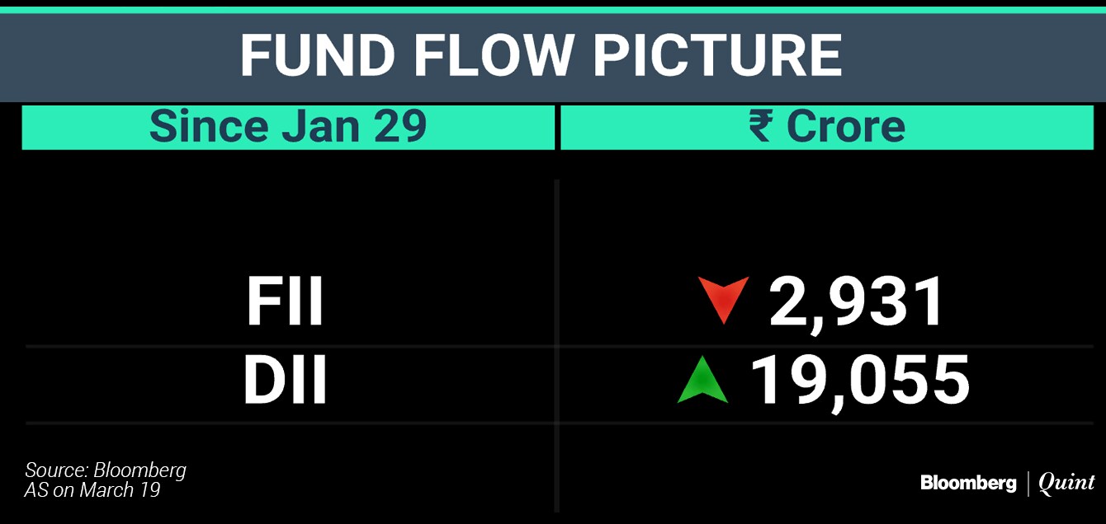
Task: Click the teal strip at the very top
Action: pos(553,9)
